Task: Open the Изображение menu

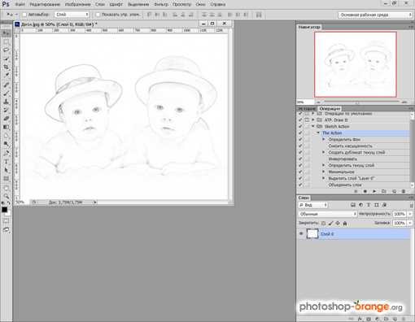Action: pyautogui.click(x=78, y=4)
